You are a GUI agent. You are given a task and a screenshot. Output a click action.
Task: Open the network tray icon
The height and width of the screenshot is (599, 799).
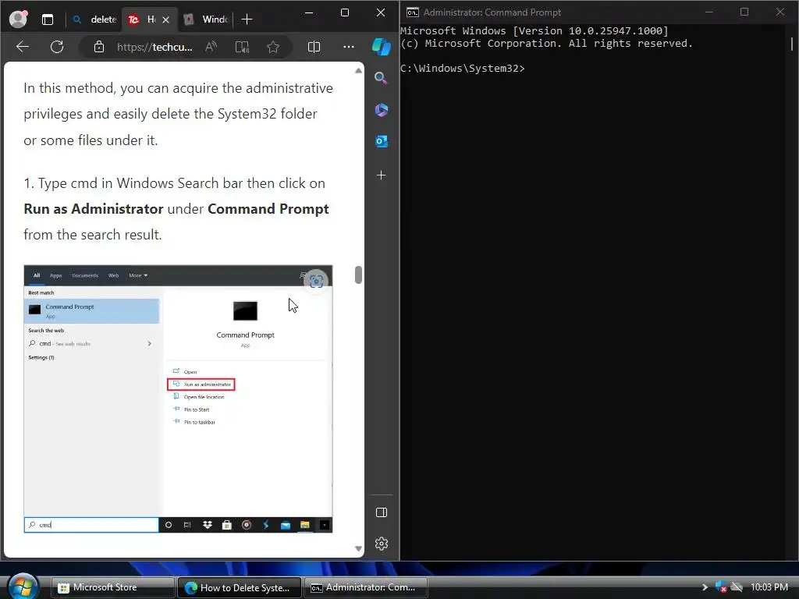click(x=737, y=587)
